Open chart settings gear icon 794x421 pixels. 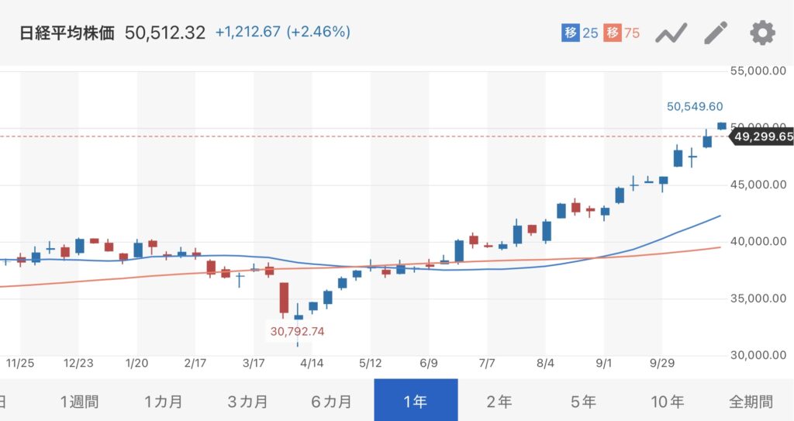click(x=762, y=33)
